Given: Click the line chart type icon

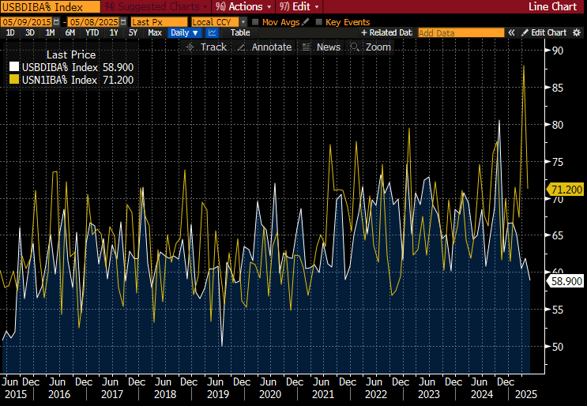Looking at the screenshot, I should 213,32.
